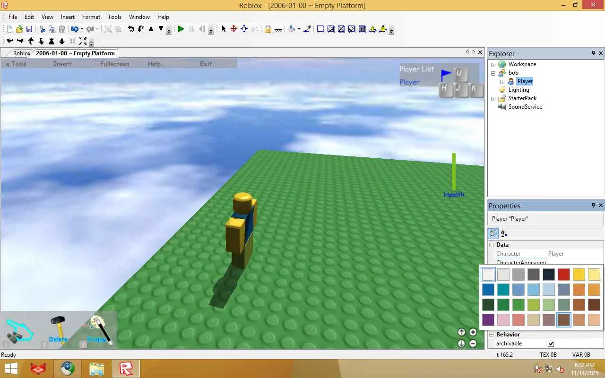This screenshot has height=378, width=605.
Task: Expand the Player tree node
Action: [502, 81]
